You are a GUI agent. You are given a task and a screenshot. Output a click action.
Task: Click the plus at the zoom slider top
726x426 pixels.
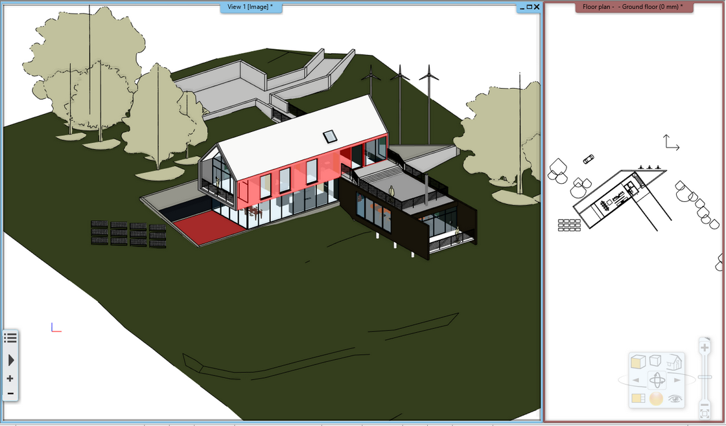pos(704,348)
